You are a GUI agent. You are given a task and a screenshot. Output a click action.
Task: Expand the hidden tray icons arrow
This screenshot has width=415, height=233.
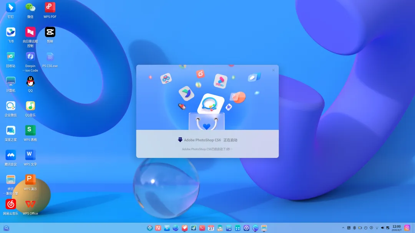(343, 228)
